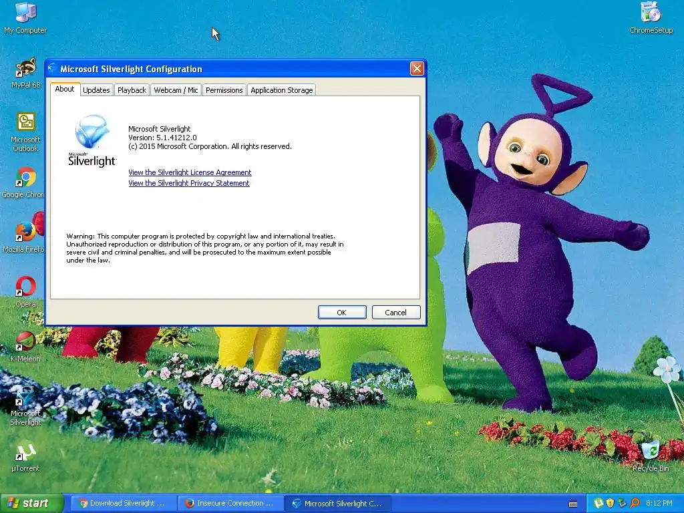Click the Safely Remove Hardware tray icon
Viewport: 684px width, 513px height.
point(622,504)
